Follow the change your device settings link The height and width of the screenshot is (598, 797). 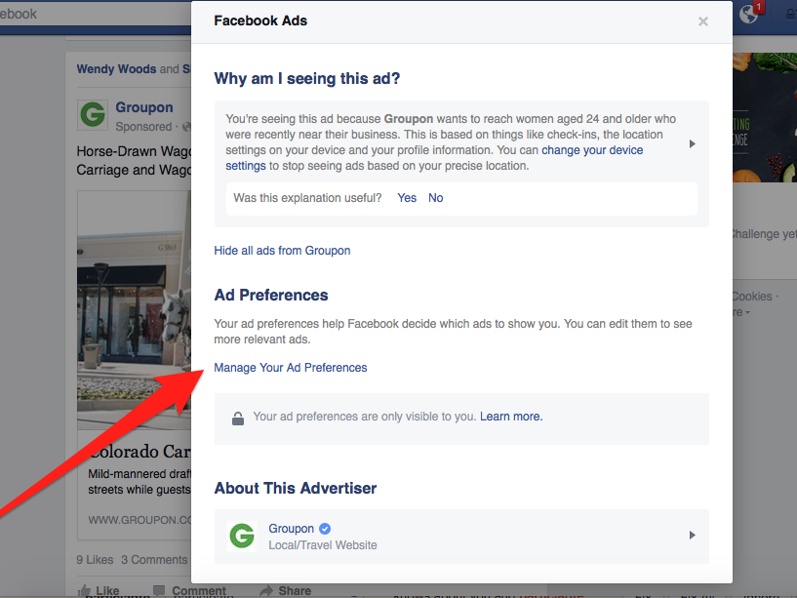pyautogui.click(x=605, y=151)
